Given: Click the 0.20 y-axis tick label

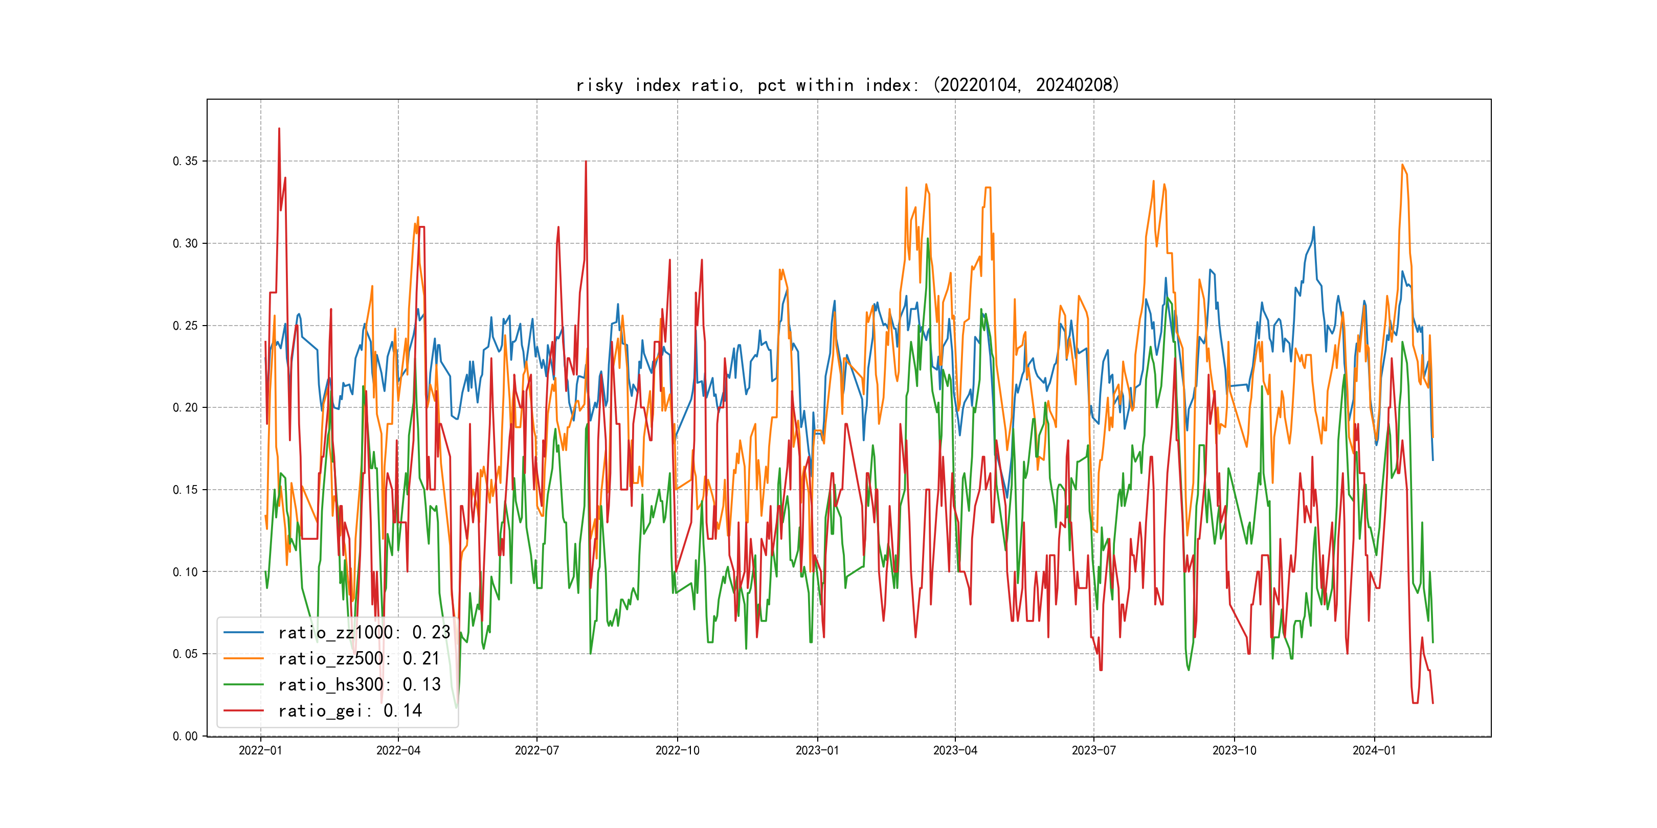Looking at the screenshot, I should pyautogui.click(x=185, y=407).
